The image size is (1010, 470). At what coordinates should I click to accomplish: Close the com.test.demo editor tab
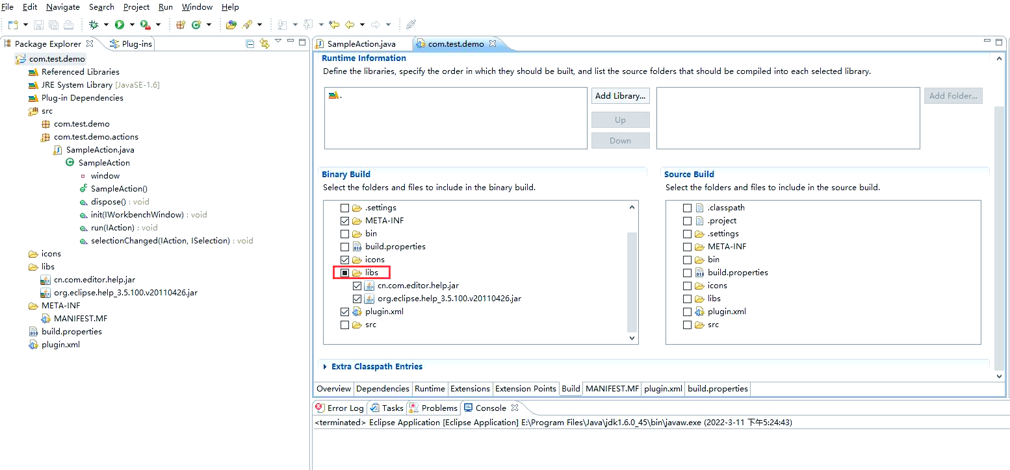[x=492, y=43]
